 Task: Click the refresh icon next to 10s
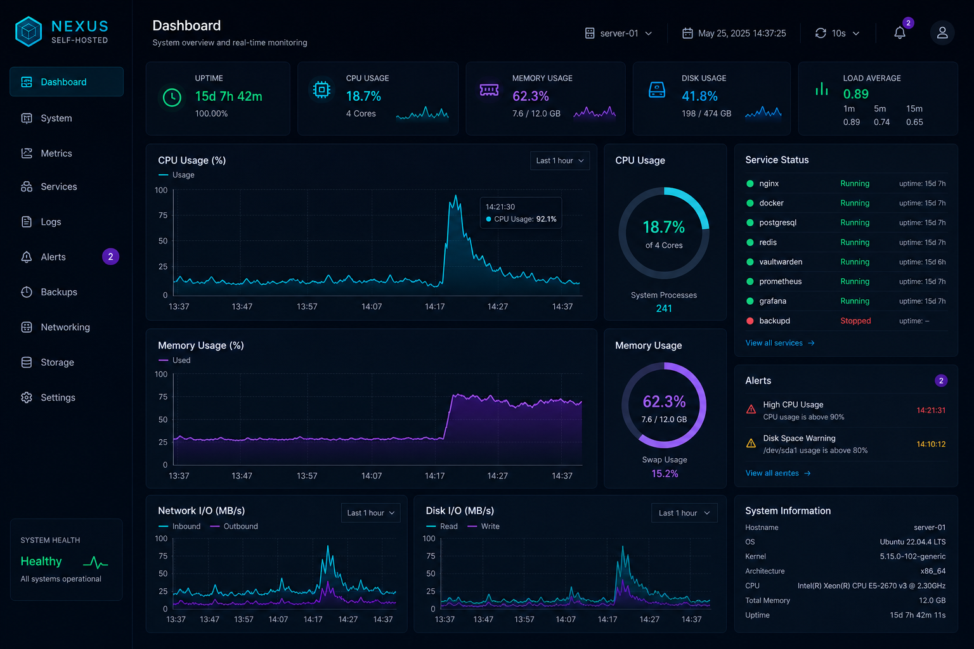(x=821, y=33)
